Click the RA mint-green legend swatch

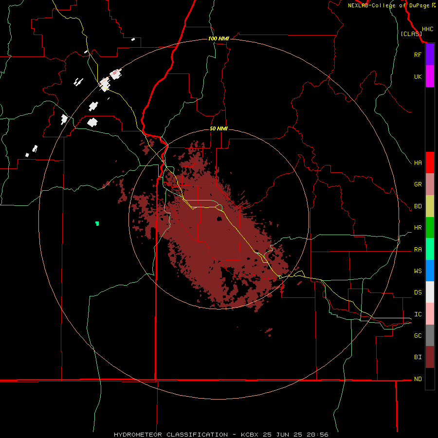point(430,249)
